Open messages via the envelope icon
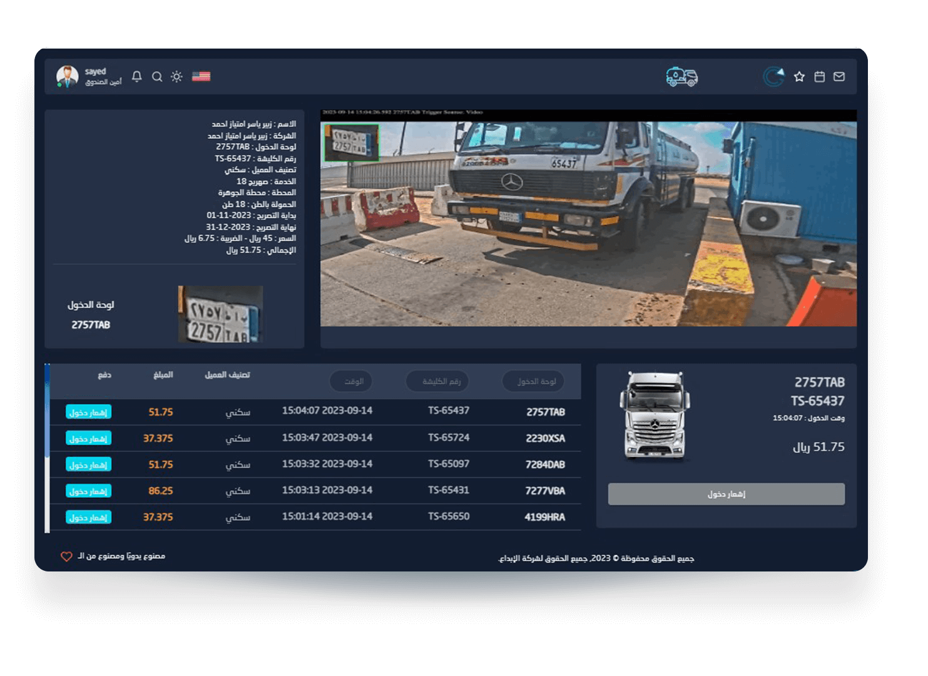This screenshot has width=928, height=676. 839,77
